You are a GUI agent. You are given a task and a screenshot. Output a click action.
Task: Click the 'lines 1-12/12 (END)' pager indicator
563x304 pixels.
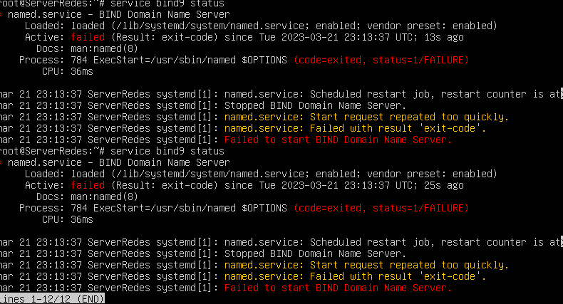point(52,299)
